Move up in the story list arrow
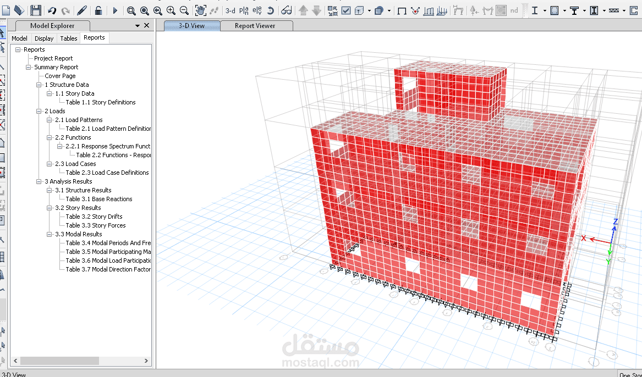Image resolution: width=642 pixels, height=377 pixels. (303, 10)
